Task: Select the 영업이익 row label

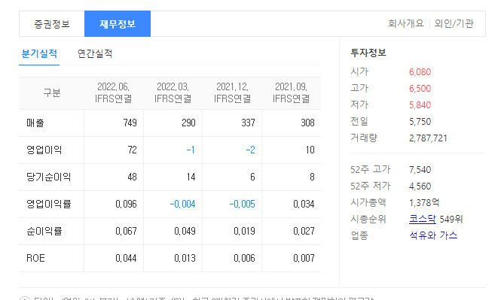Action: (x=44, y=150)
